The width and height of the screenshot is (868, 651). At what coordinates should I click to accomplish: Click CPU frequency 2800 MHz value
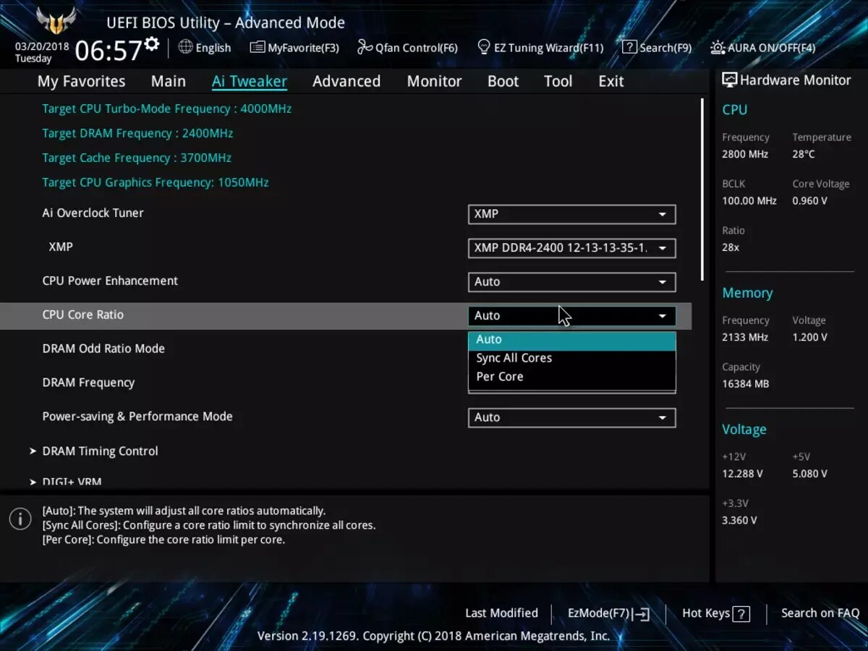coord(745,154)
